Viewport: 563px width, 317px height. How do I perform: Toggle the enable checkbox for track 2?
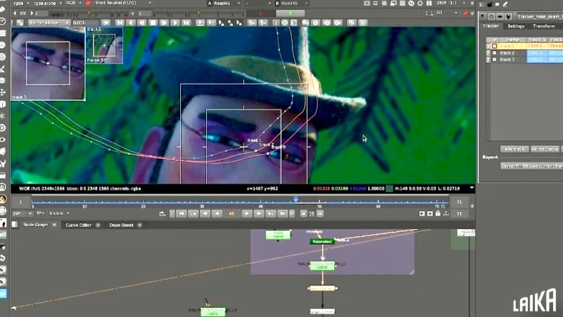[495, 53]
